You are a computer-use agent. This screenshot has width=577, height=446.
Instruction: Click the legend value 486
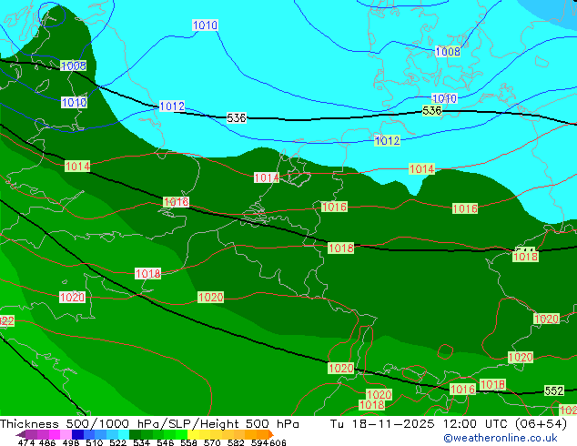pos(47,442)
